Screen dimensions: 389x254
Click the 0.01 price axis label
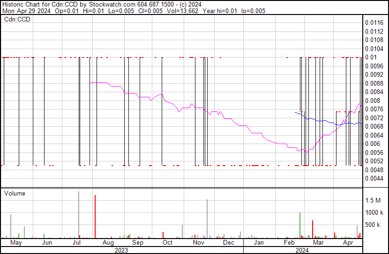371,57
